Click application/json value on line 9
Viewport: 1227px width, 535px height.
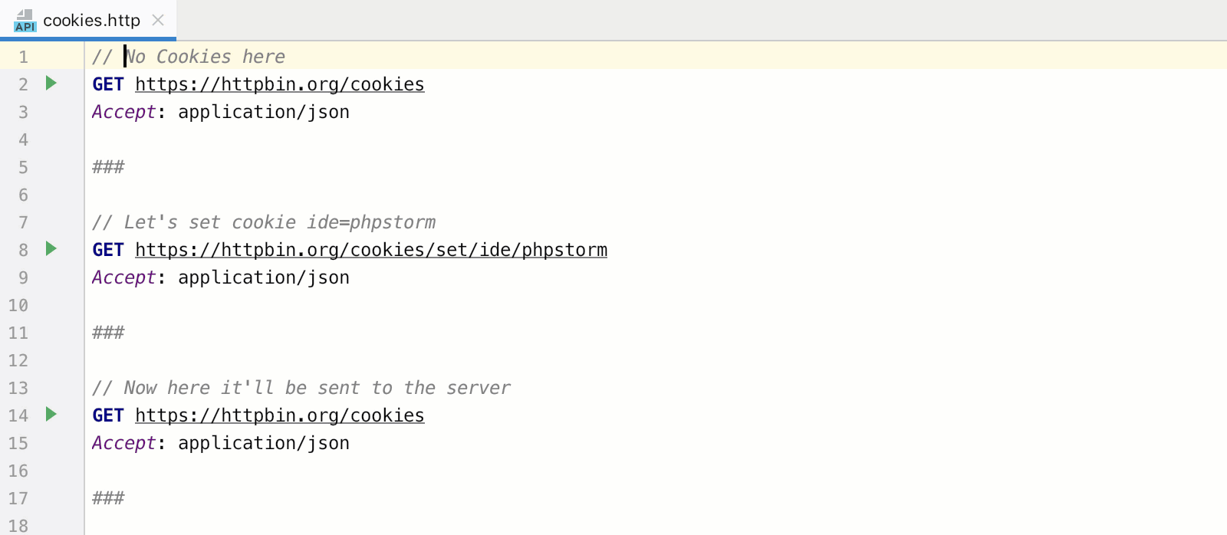coord(263,277)
